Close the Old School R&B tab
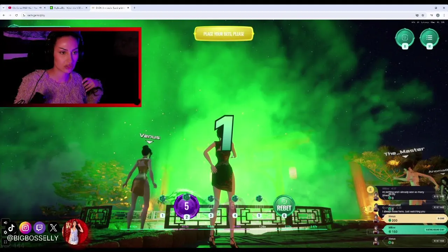The image size is (448, 252). [x=45, y=8]
